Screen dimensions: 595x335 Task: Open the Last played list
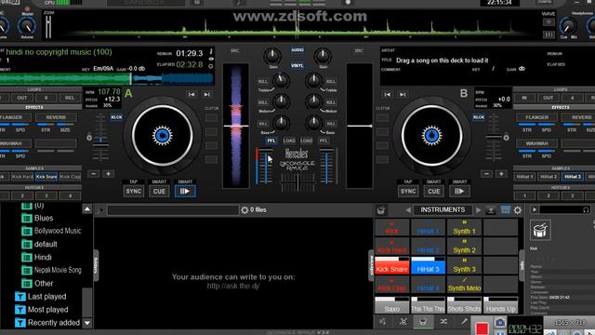[x=47, y=297]
